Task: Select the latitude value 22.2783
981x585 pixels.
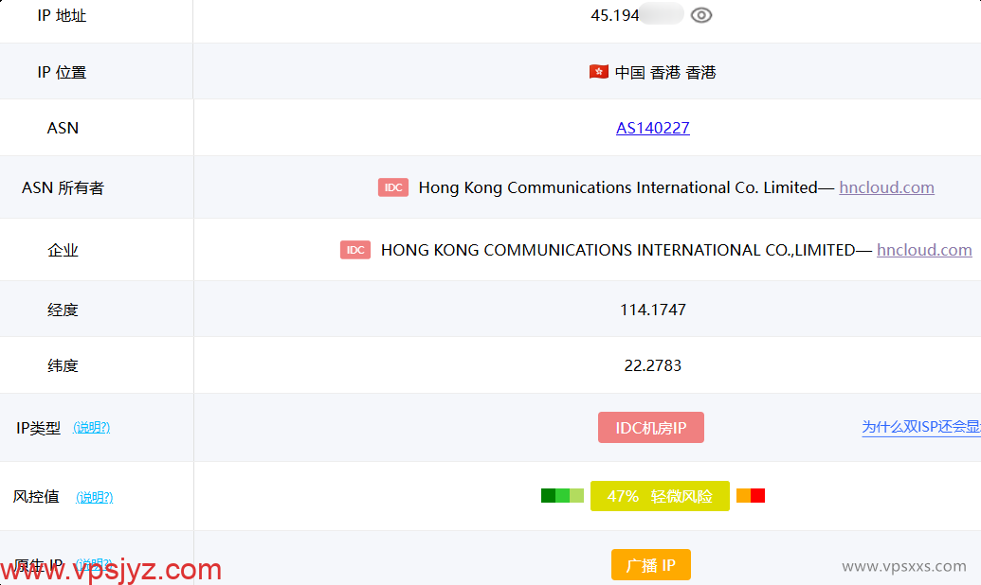Action: point(653,364)
